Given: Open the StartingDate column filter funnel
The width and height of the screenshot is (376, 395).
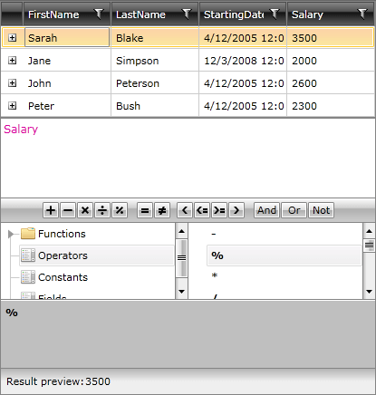Looking at the screenshot, I should 275,14.
